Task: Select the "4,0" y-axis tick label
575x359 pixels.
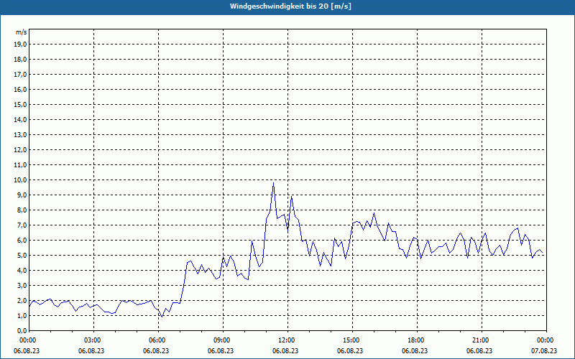Action: (22, 271)
